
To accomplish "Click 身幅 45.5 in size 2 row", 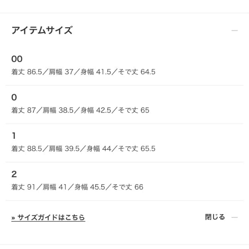I will (90, 187).
